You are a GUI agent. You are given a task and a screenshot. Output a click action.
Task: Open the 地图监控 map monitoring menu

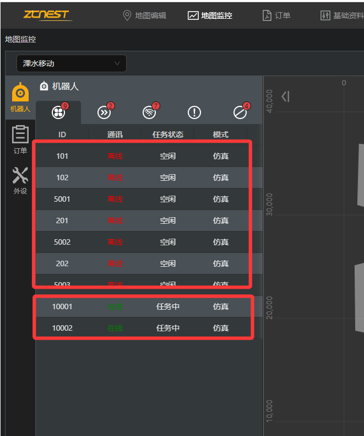pyautogui.click(x=210, y=15)
